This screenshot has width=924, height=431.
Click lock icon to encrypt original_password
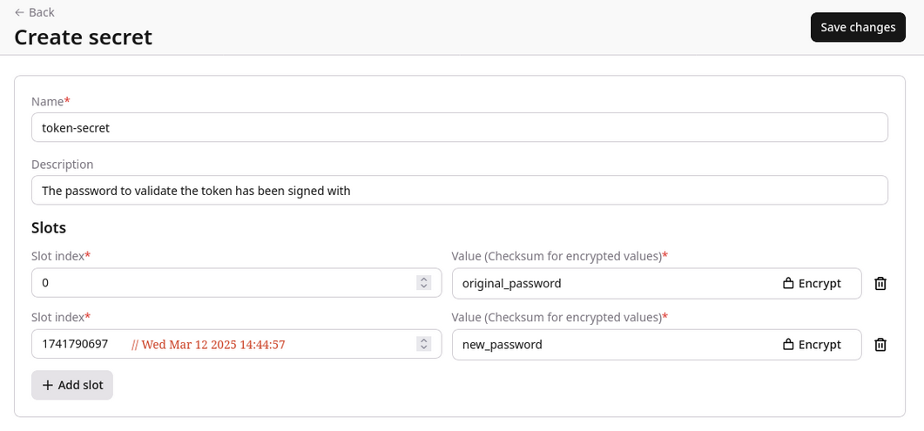(788, 283)
